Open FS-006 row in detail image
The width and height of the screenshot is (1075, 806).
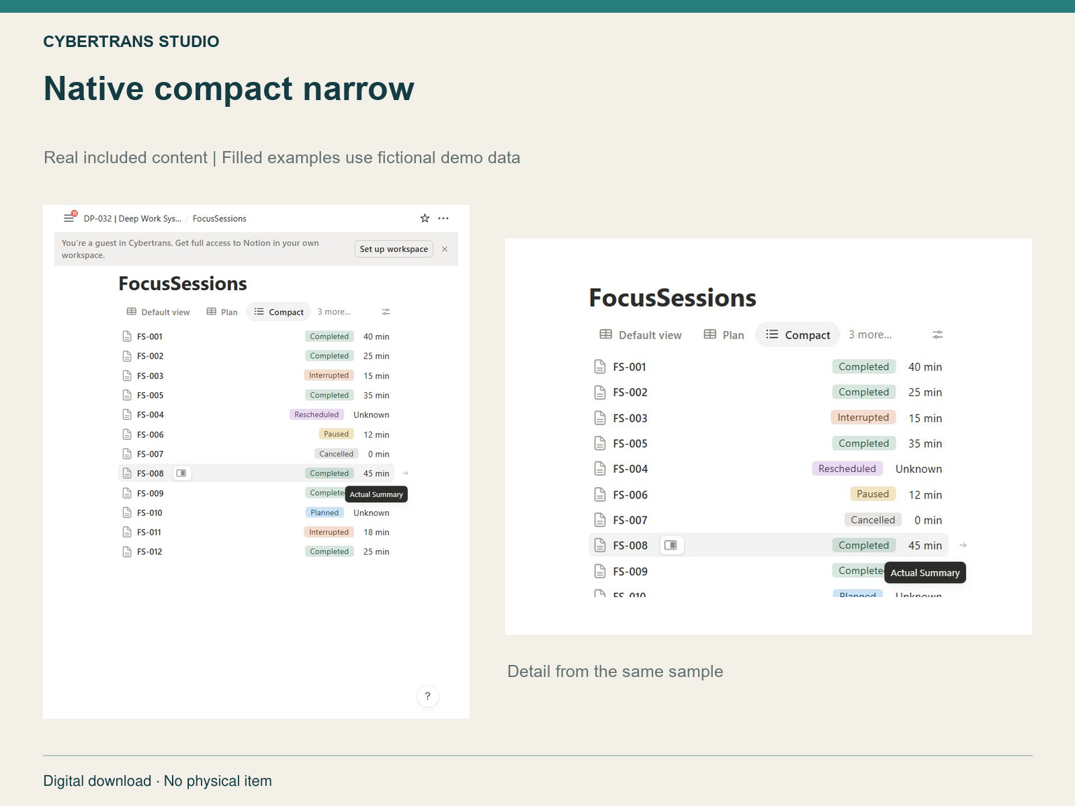[x=768, y=494]
